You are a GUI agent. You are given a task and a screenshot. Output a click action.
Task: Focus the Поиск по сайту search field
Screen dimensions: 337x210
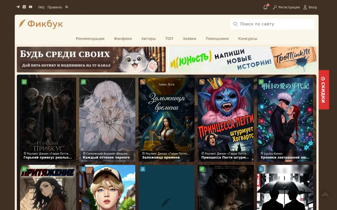[272, 24]
